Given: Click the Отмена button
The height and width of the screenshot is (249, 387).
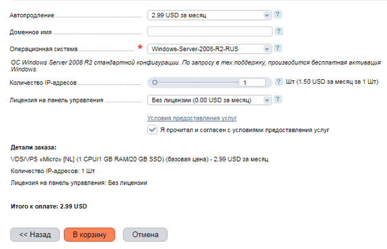Looking at the screenshot, I should point(145,234).
